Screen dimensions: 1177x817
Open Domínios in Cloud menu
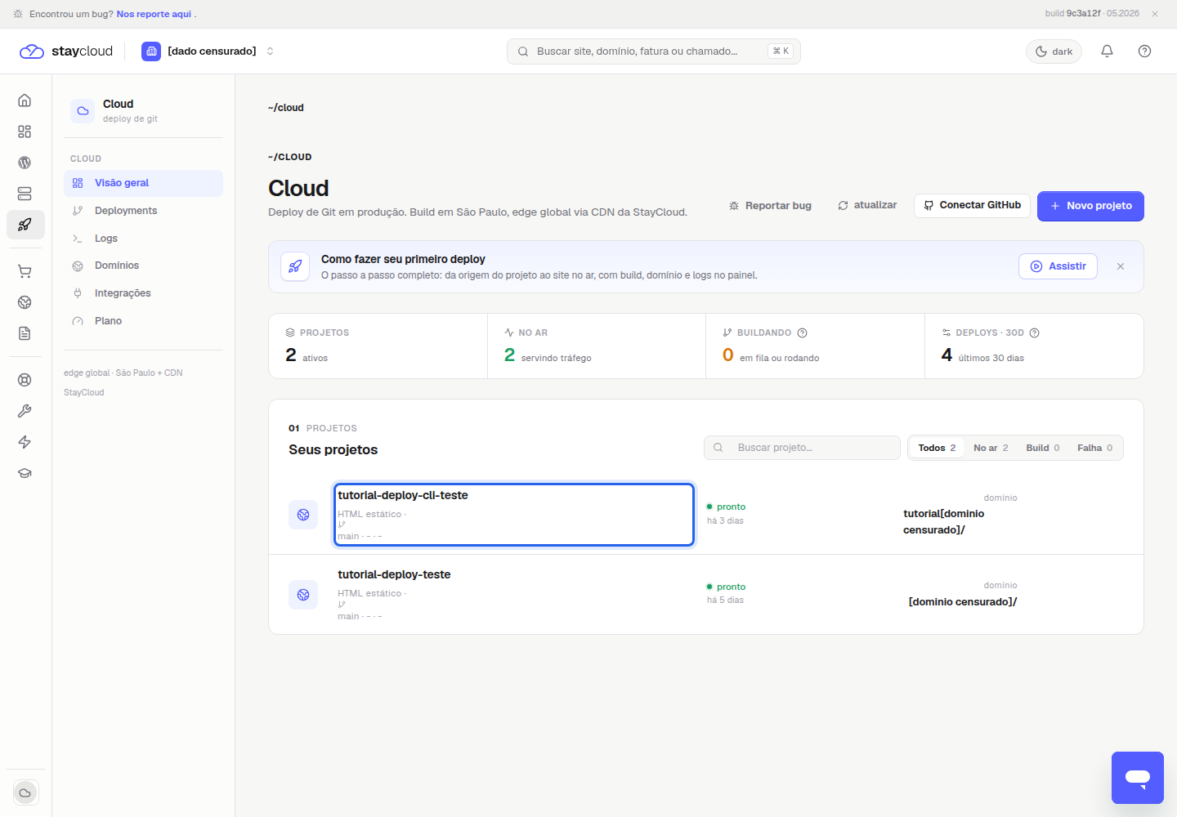pos(143,266)
